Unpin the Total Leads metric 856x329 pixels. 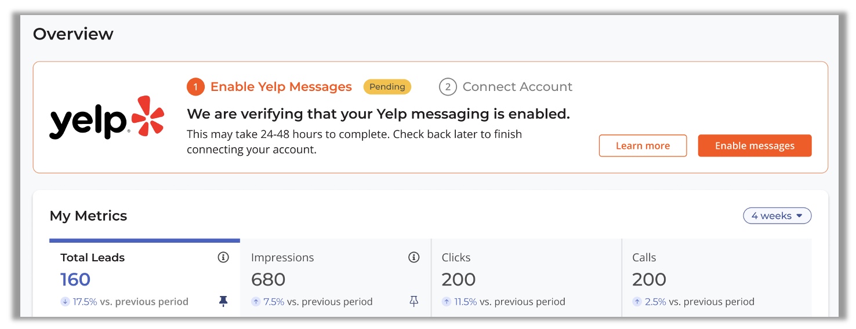pos(223,301)
